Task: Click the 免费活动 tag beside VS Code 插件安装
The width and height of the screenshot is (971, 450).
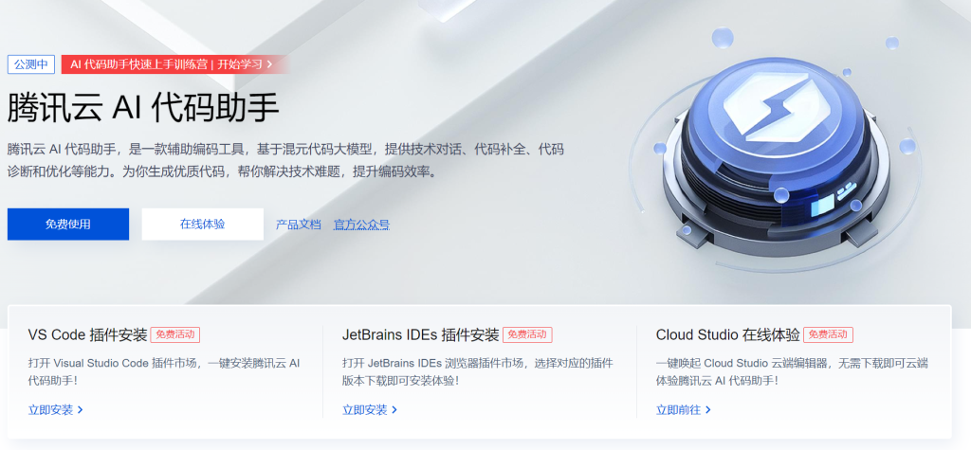Action: pos(175,334)
